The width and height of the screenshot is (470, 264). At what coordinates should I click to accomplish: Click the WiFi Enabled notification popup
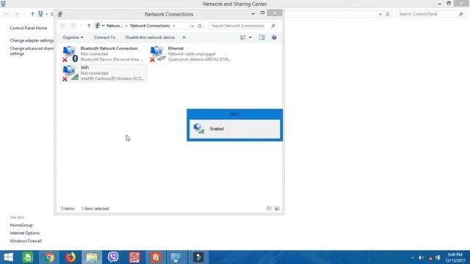point(235,125)
